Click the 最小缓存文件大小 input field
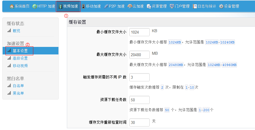 pos(139,32)
